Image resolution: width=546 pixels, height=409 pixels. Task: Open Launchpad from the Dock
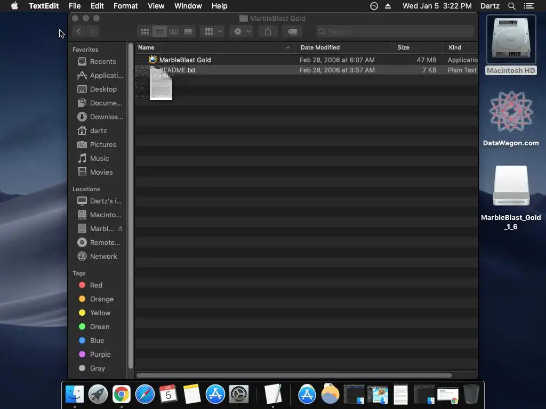pos(98,395)
